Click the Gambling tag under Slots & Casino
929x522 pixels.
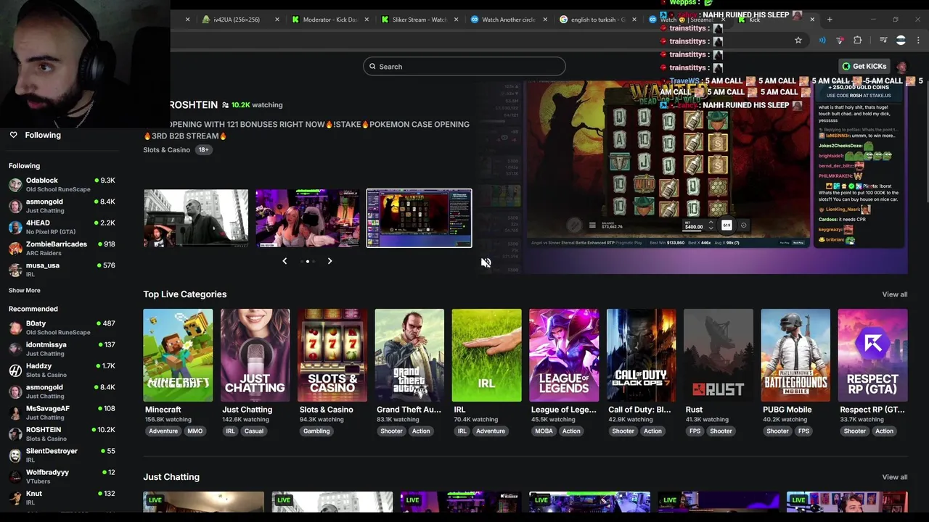[316, 431]
